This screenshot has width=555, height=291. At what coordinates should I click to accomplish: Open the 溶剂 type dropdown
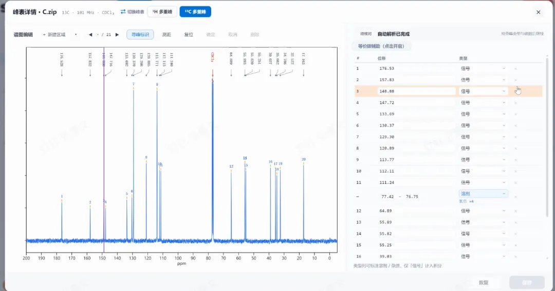[x=483, y=194]
